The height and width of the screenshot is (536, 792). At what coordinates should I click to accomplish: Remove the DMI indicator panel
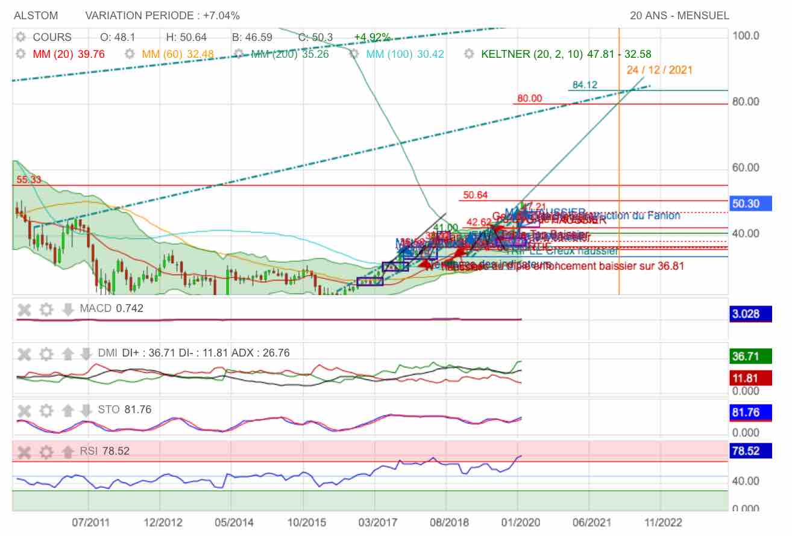click(x=24, y=354)
